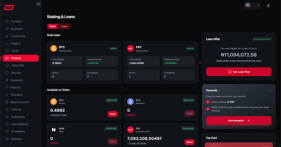Click the BTC Active status badge
The width and height of the screenshot is (281, 147).
113,48
